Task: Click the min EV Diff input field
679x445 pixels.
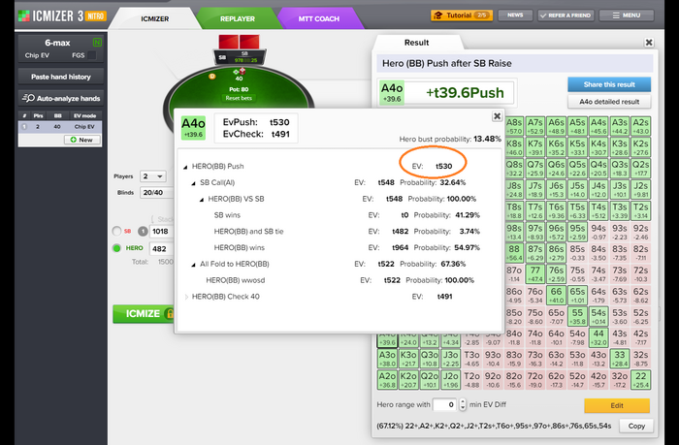Action: [444, 404]
